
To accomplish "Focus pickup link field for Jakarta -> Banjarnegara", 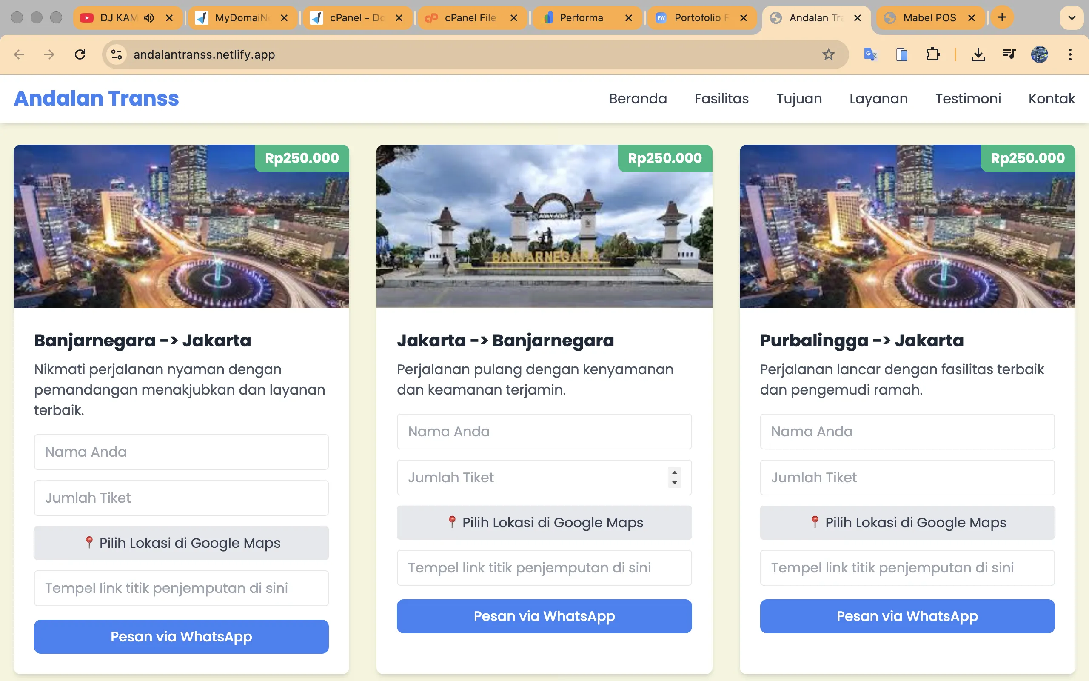I will coord(544,567).
